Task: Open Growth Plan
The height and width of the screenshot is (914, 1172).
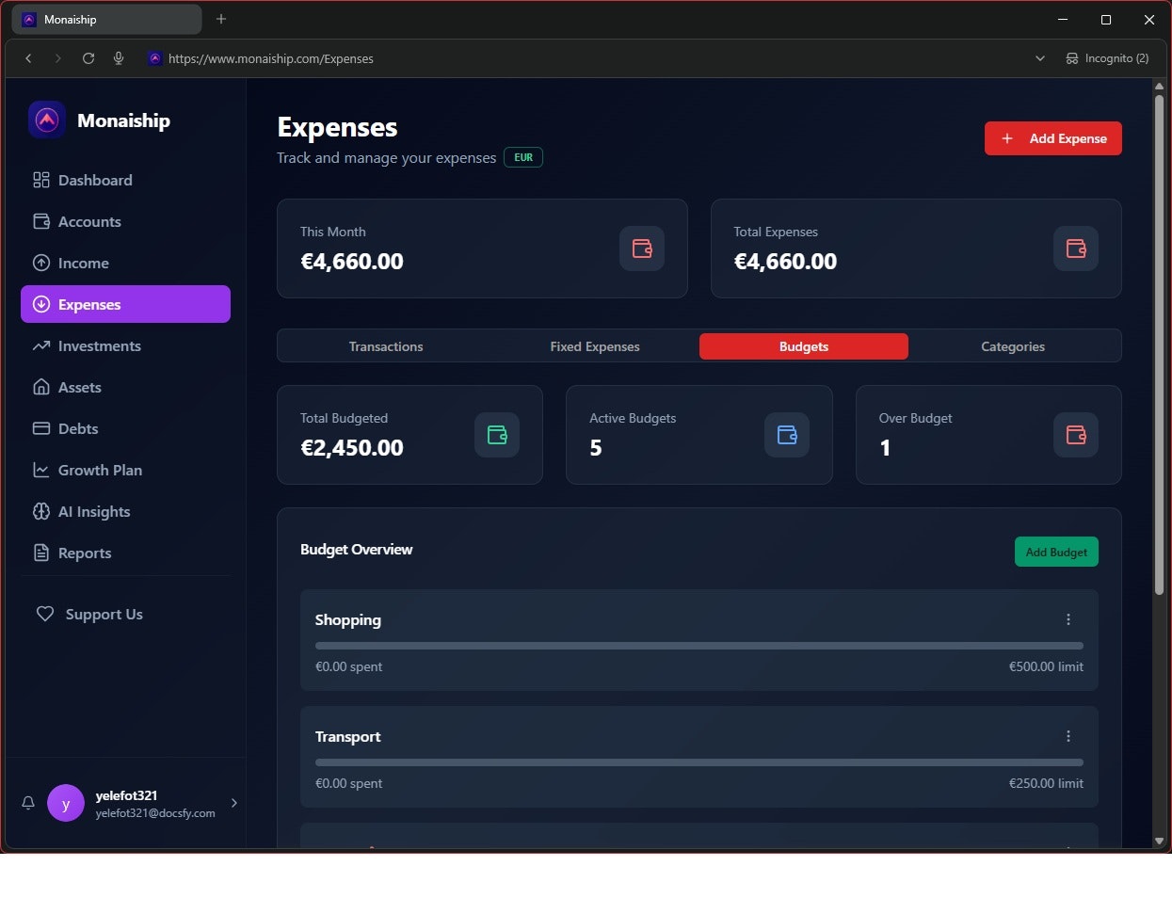Action: [x=125, y=470]
